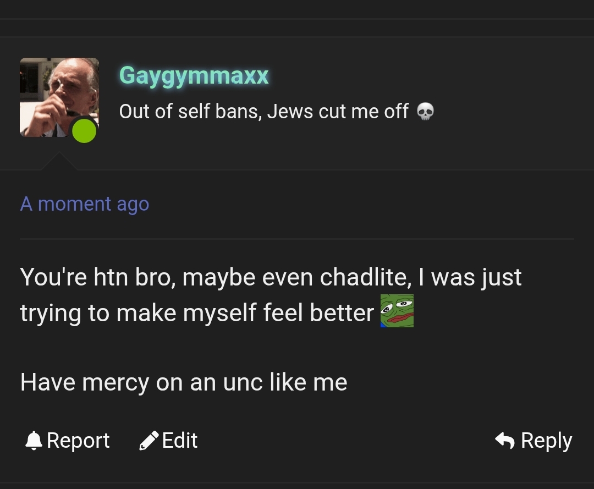The height and width of the screenshot is (489, 594).
Task: Select the Reply text label
Action: click(x=546, y=441)
